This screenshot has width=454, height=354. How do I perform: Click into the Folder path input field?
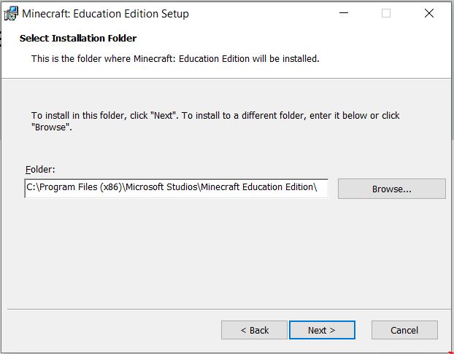[177, 189]
